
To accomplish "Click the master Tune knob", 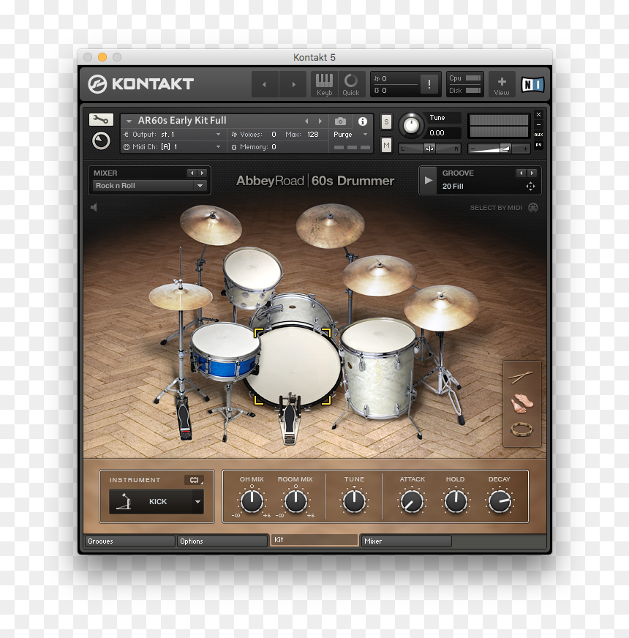I will point(411,125).
